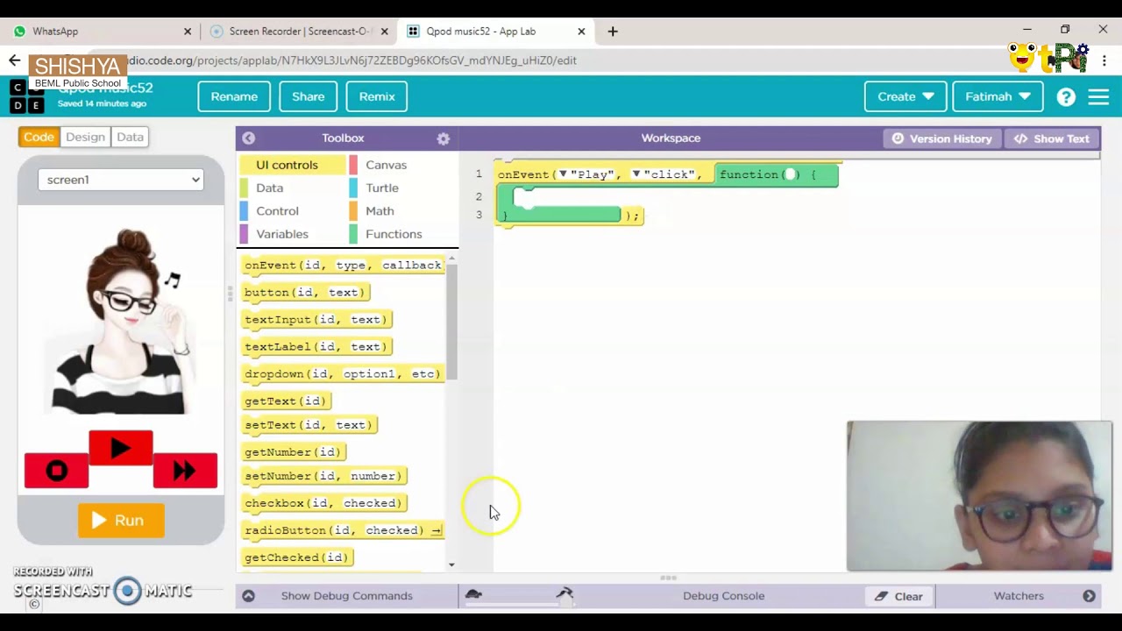Select the Code mode tab
The width and height of the screenshot is (1122, 631).
(39, 137)
